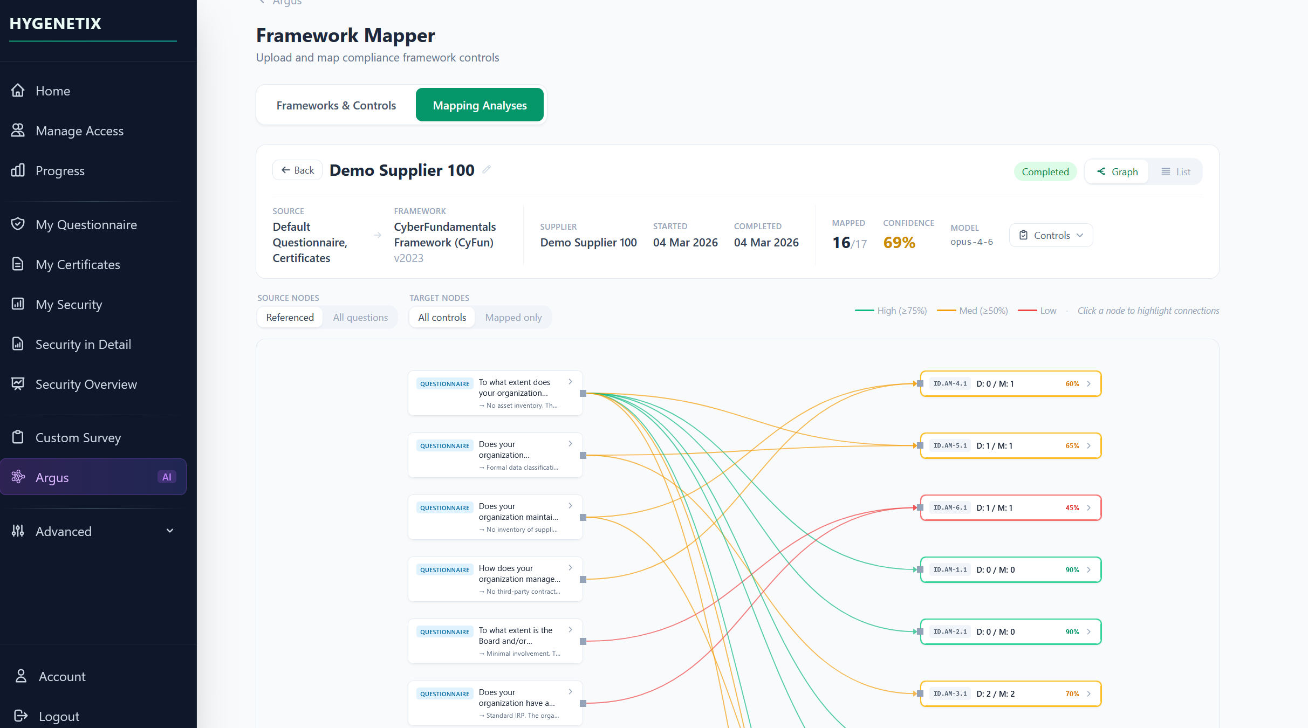Open the Frameworks & Controls tab
Viewport: 1308px width, 728px height.
point(336,106)
